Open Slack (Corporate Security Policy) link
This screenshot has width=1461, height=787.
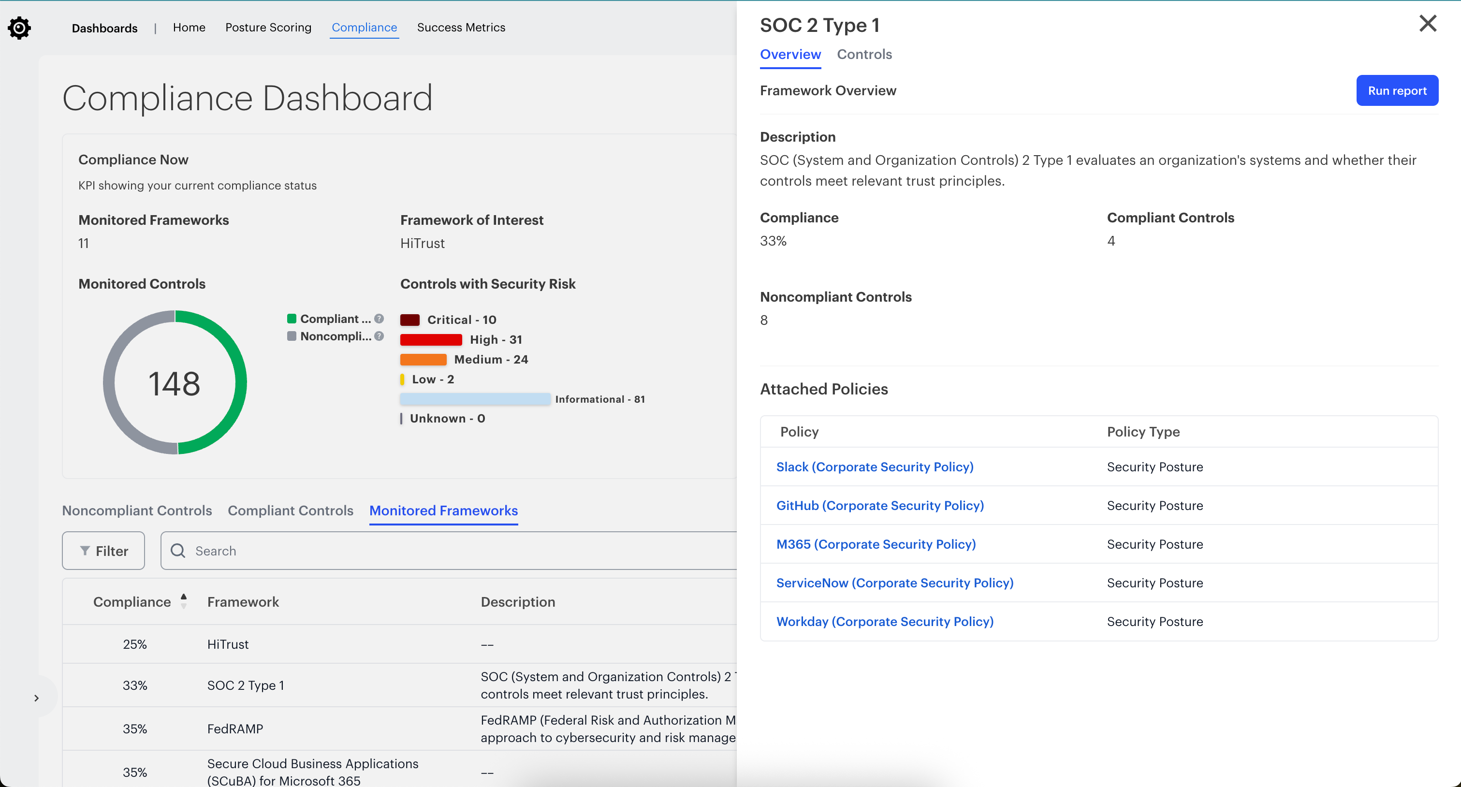(x=875, y=466)
